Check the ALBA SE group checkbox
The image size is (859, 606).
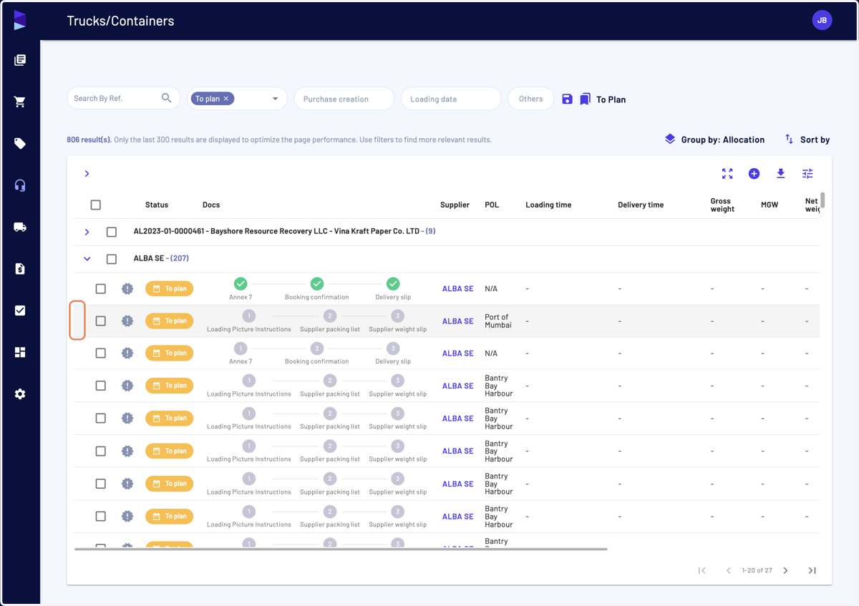click(112, 259)
